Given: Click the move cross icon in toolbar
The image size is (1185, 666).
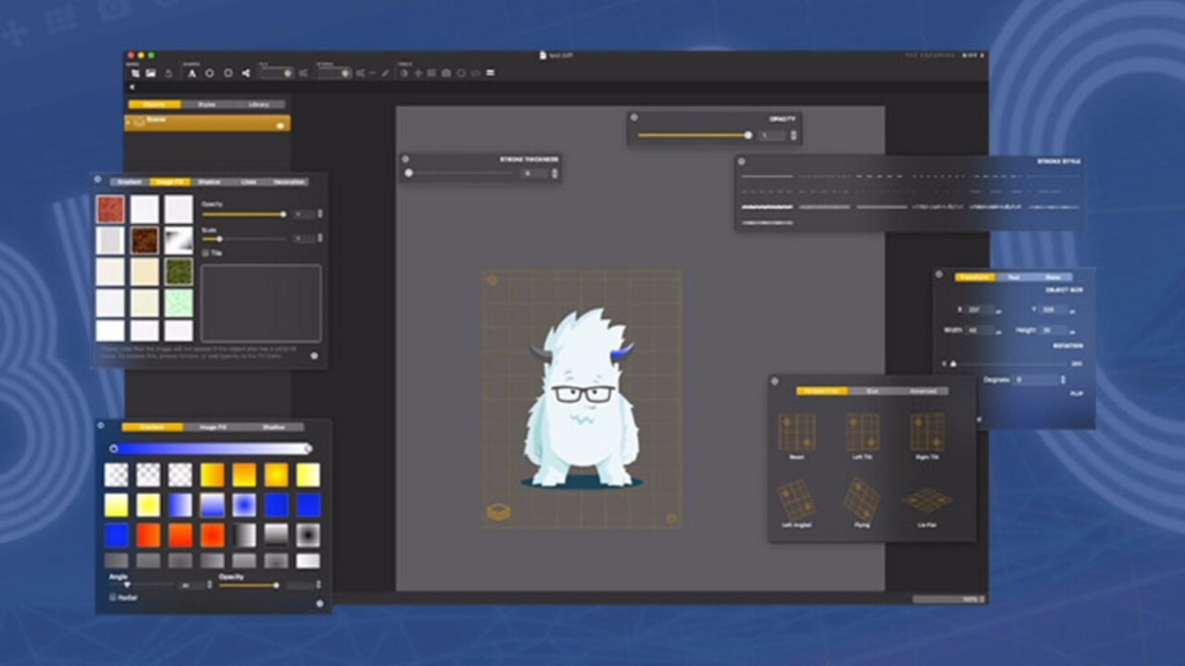Looking at the screenshot, I should pos(418,73).
